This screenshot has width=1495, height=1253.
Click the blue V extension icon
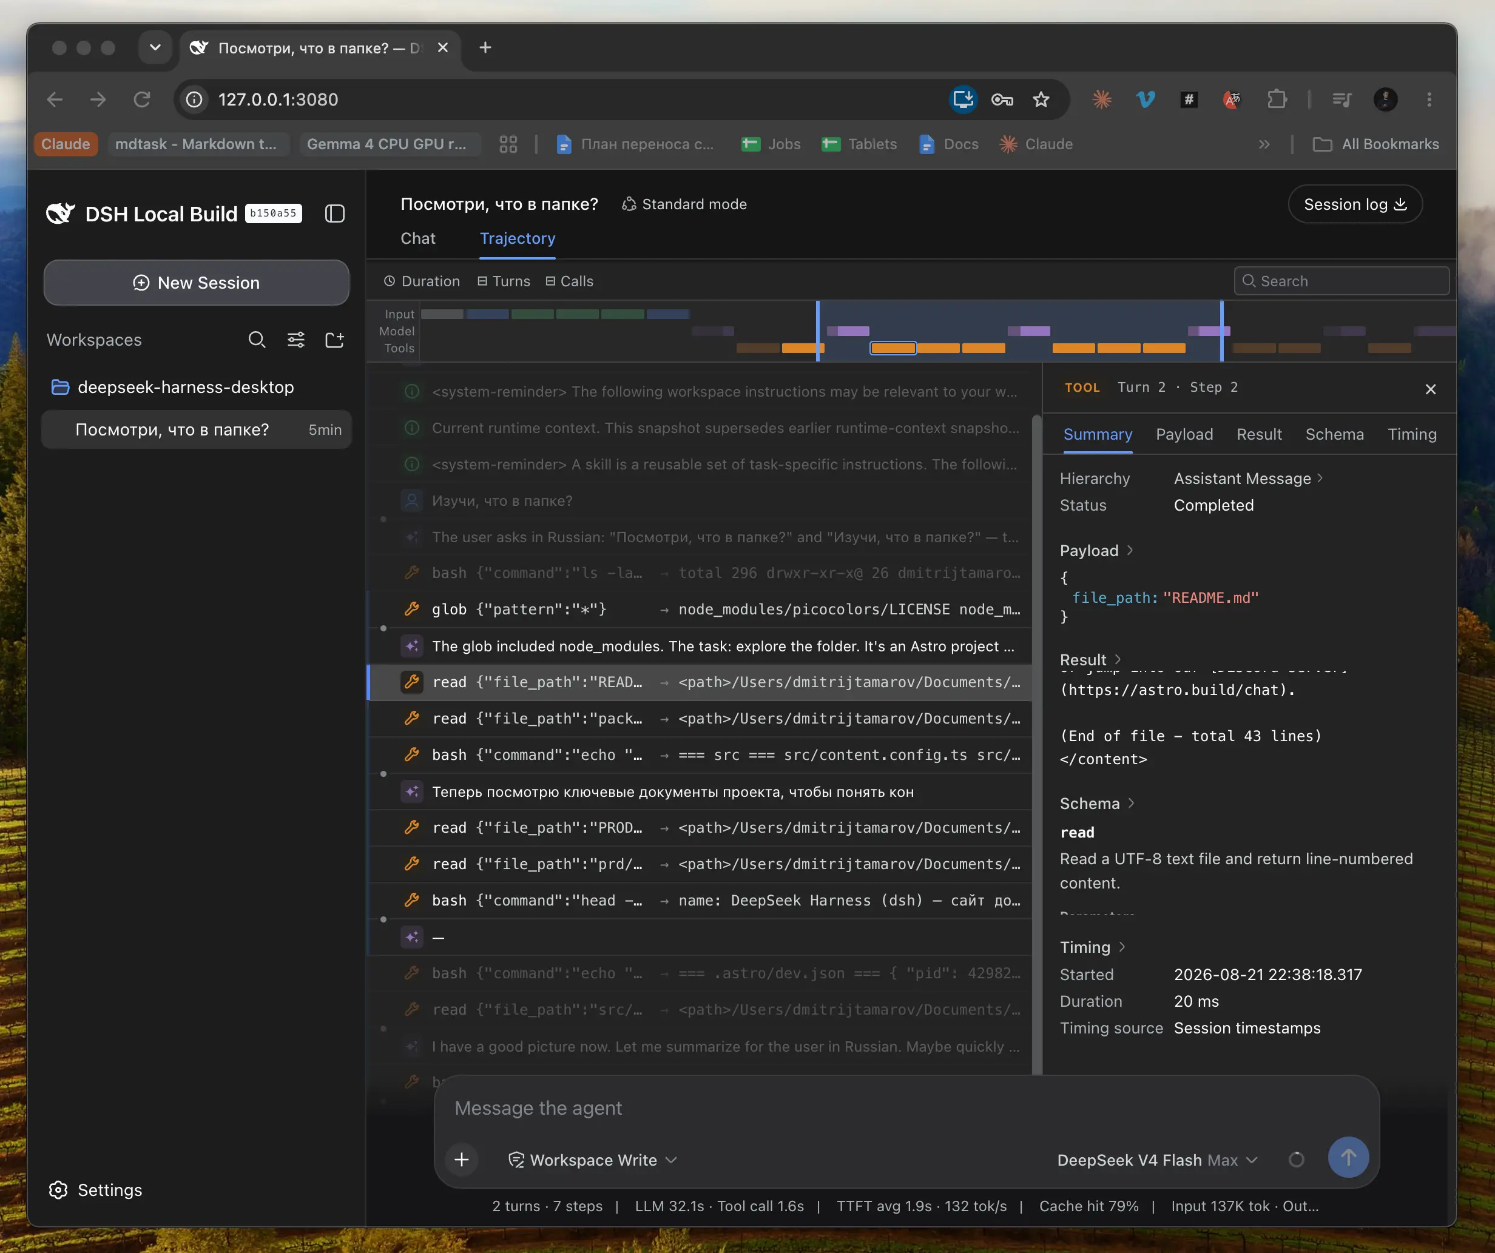point(1146,99)
